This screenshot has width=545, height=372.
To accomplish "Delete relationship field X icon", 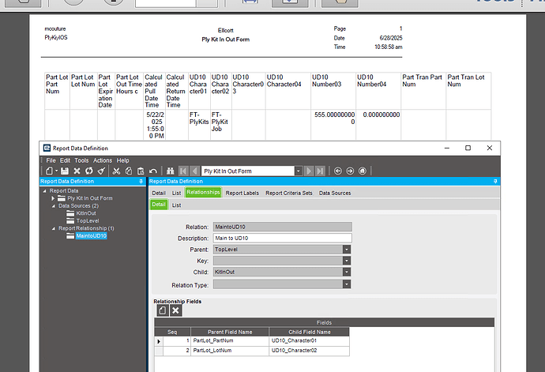I will [x=175, y=310].
